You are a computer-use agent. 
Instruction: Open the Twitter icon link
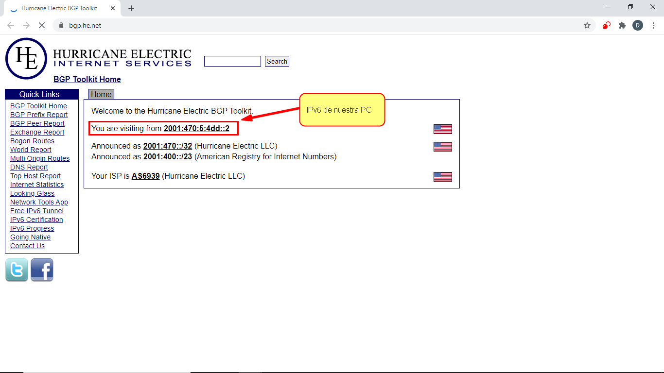coord(17,270)
